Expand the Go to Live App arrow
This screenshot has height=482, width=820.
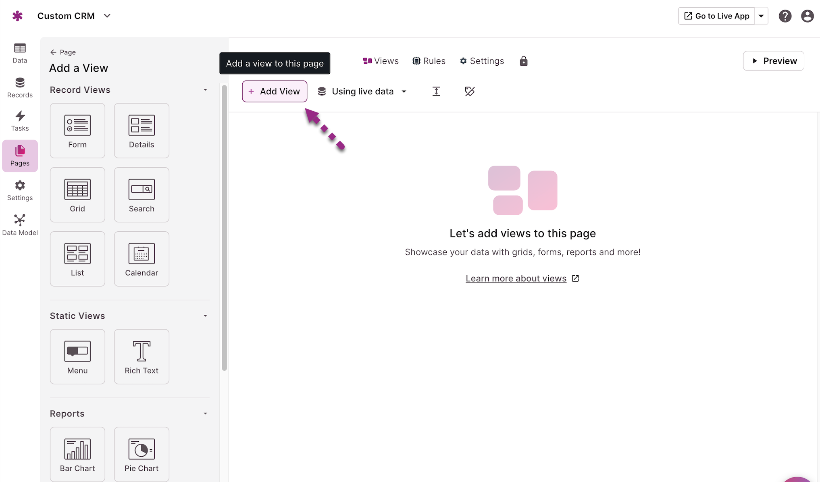(x=761, y=16)
